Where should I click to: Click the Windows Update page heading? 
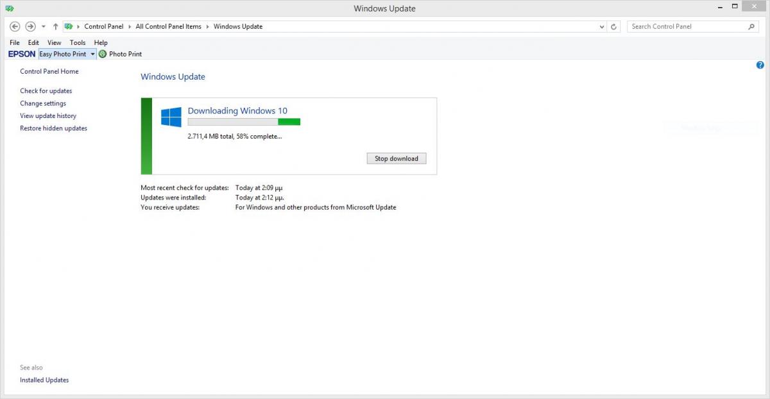pyautogui.click(x=173, y=76)
